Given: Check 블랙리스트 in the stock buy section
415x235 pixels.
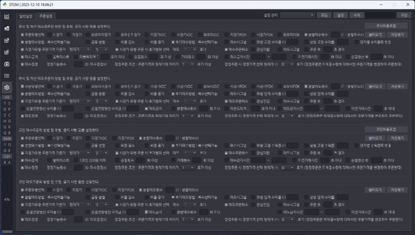Looking at the screenshot, I should coord(59,57).
